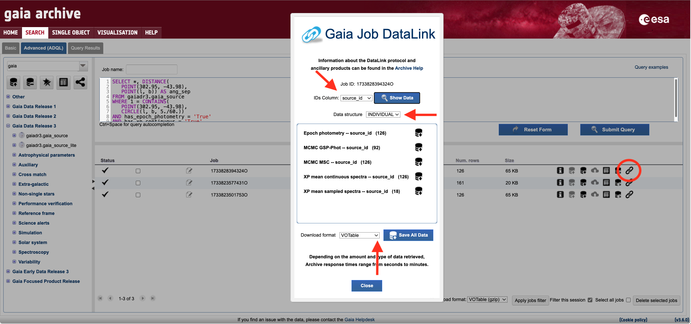Expand Gaia Data Release 1 tree node
This screenshot has height=324, width=691.
point(8,106)
